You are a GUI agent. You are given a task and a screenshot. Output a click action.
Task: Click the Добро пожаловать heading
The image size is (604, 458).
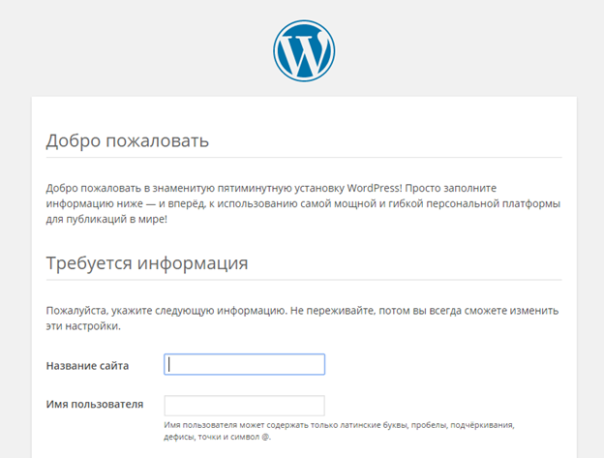coord(127,140)
